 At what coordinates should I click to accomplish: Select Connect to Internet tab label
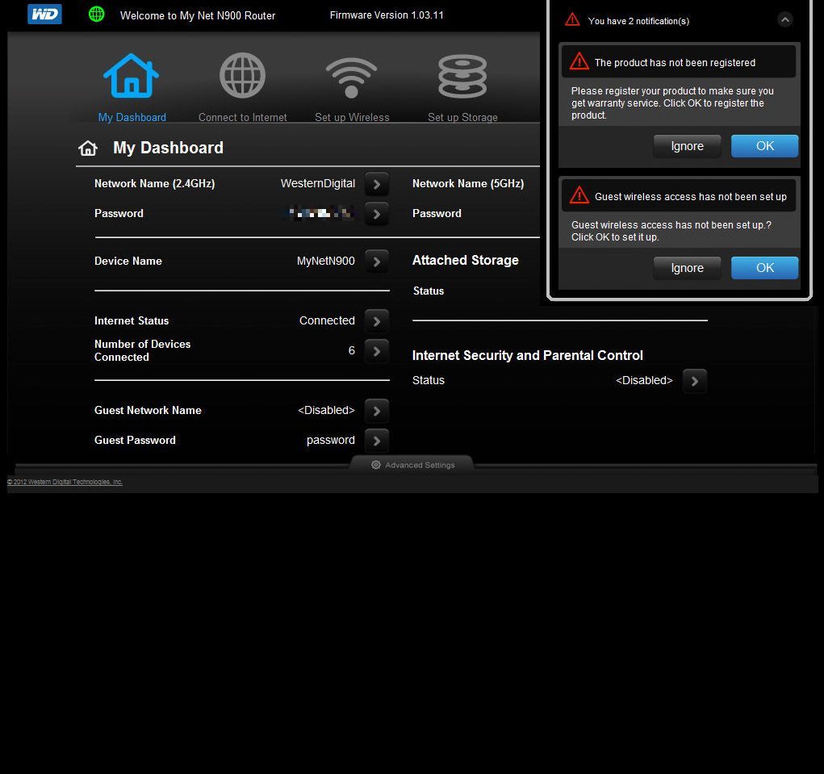[x=242, y=117]
